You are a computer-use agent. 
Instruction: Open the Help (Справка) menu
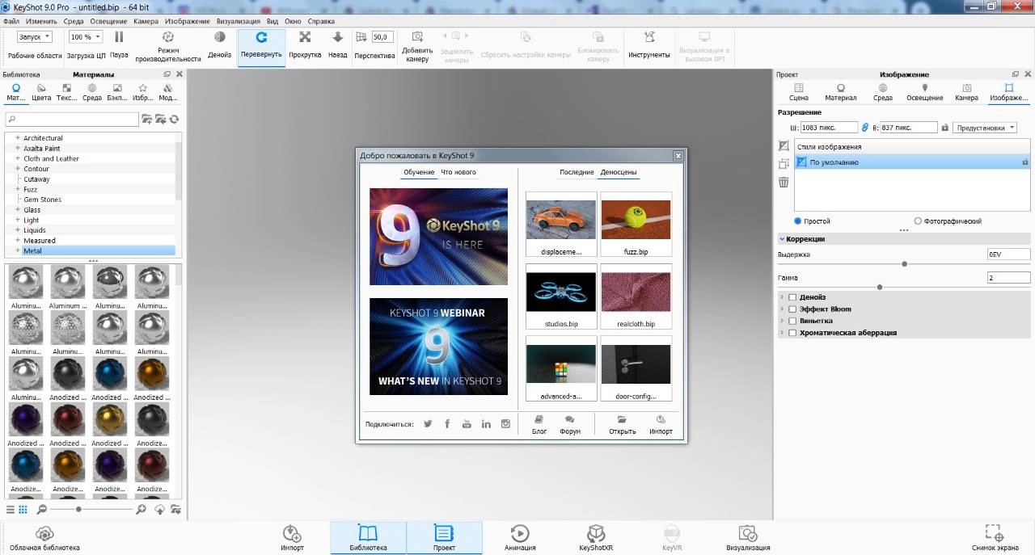(x=321, y=21)
